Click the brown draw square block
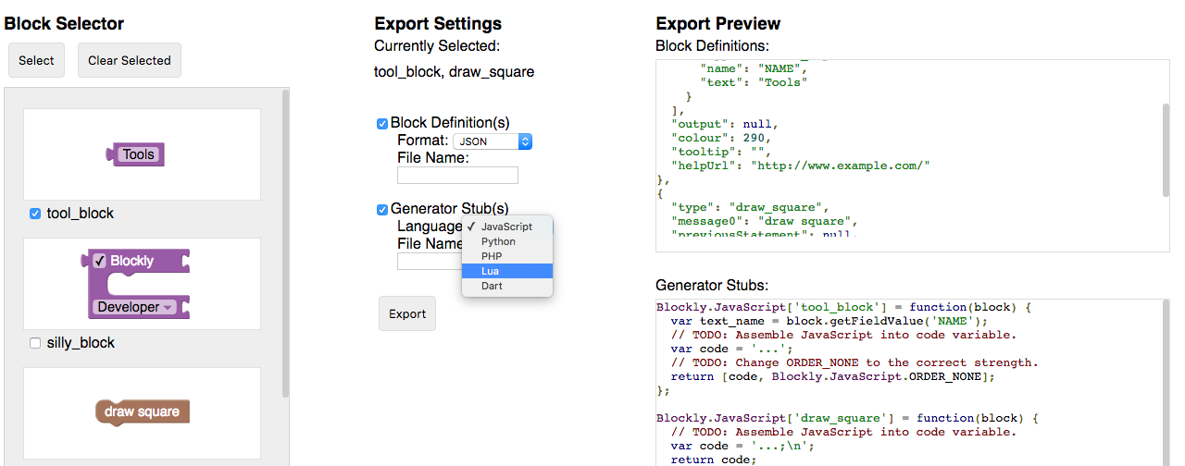The image size is (1185, 466). pos(142,411)
